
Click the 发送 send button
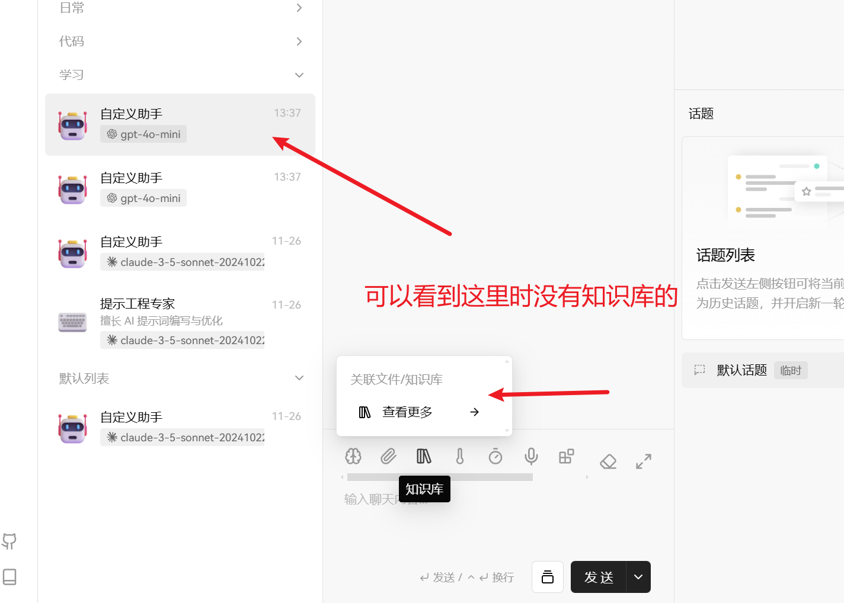[599, 577]
